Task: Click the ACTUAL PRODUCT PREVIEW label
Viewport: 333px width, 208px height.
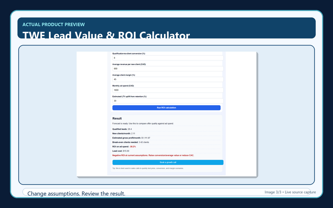Action: (54, 25)
